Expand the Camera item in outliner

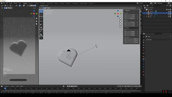[147, 11]
